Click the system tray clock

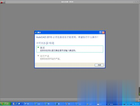pos(137,104)
